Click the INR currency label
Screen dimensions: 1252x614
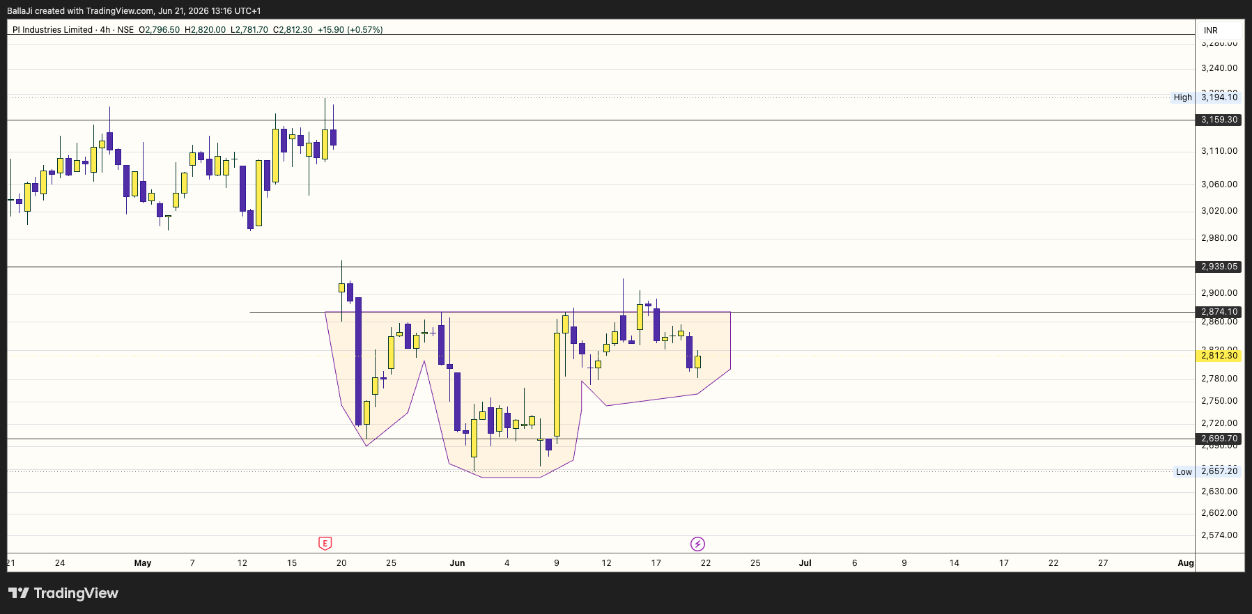pos(1211,30)
